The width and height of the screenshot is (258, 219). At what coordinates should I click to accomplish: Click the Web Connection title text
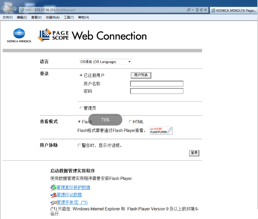109,36
